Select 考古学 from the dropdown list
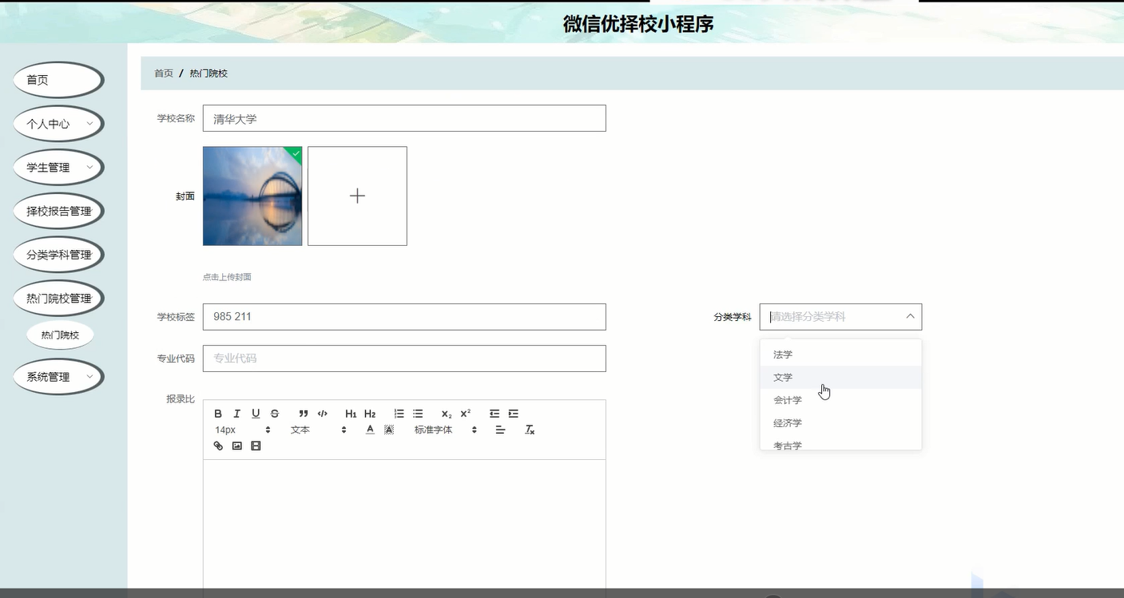 tap(840, 444)
